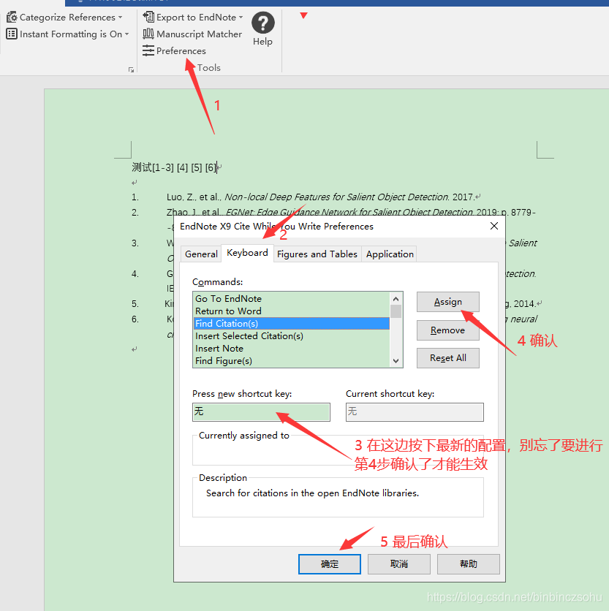Open Help question mark icon

point(262,23)
